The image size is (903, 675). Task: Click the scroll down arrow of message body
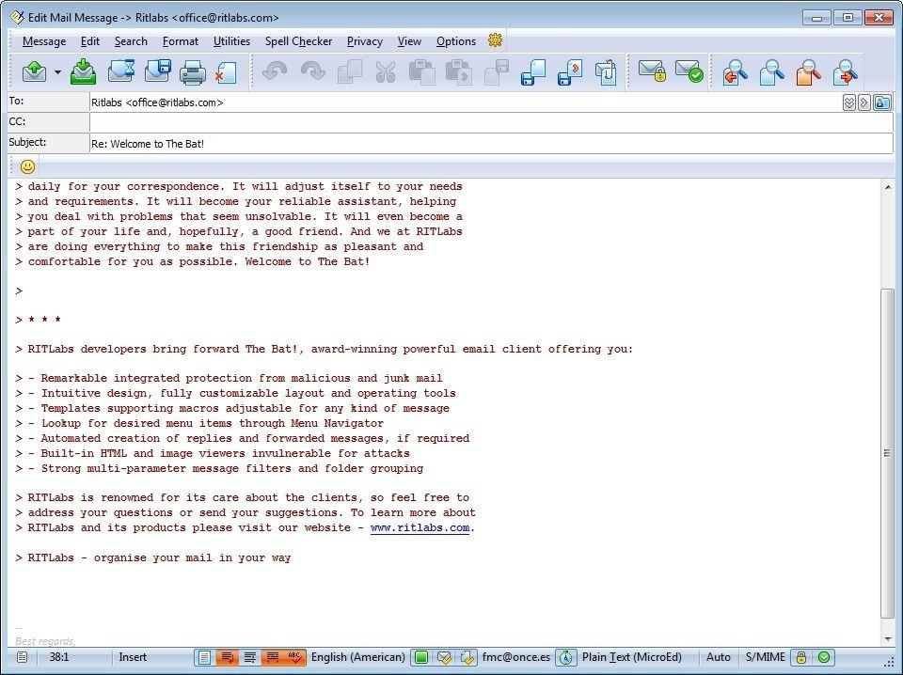point(887,638)
